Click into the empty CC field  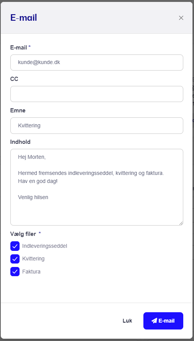point(97,94)
